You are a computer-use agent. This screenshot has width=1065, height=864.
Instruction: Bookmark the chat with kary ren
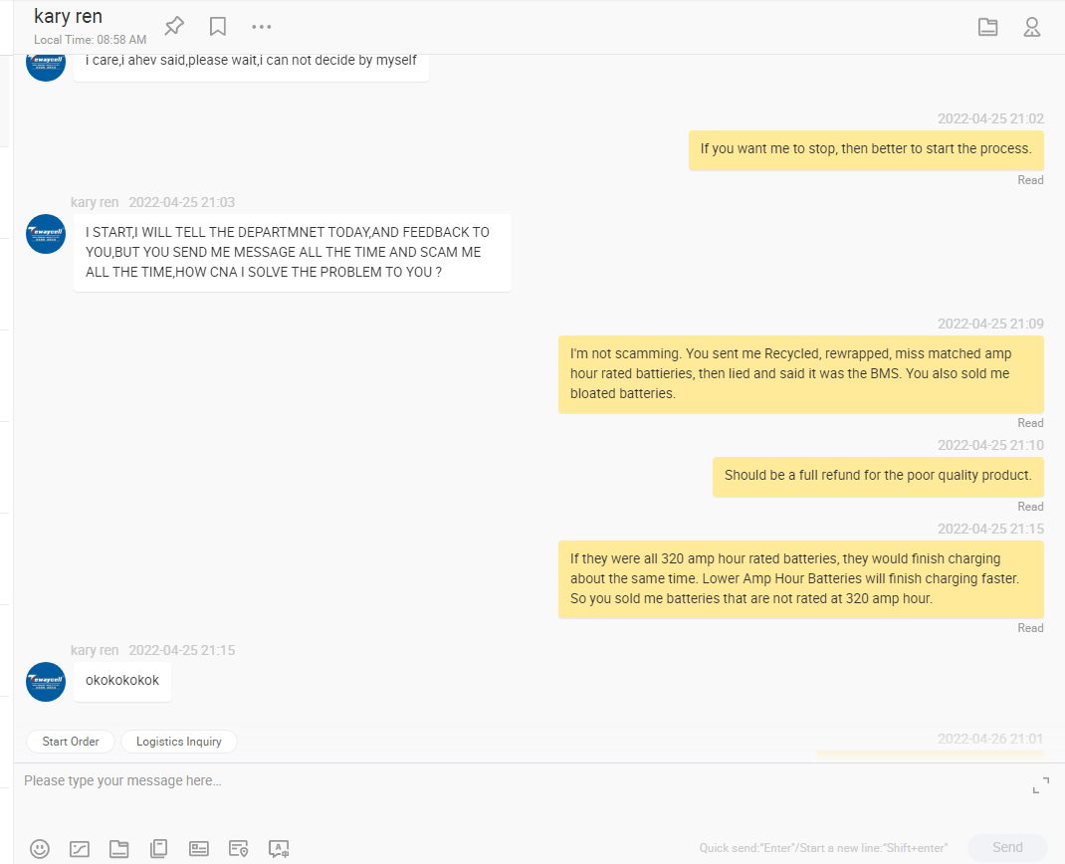point(217,27)
